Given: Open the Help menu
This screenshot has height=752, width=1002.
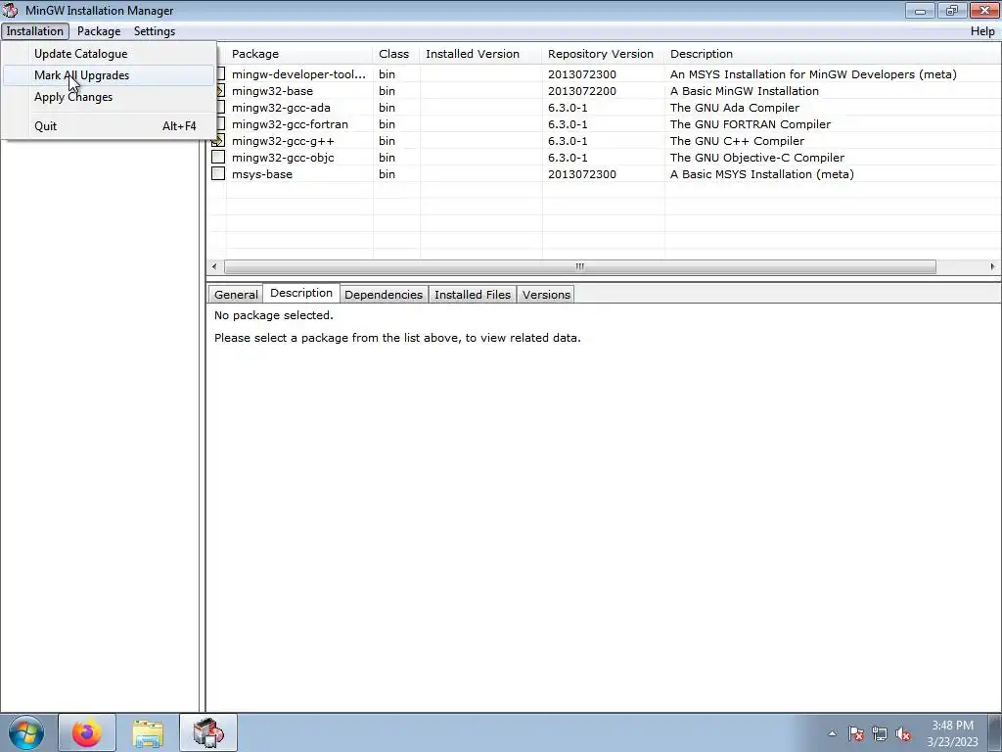Looking at the screenshot, I should click(x=982, y=31).
